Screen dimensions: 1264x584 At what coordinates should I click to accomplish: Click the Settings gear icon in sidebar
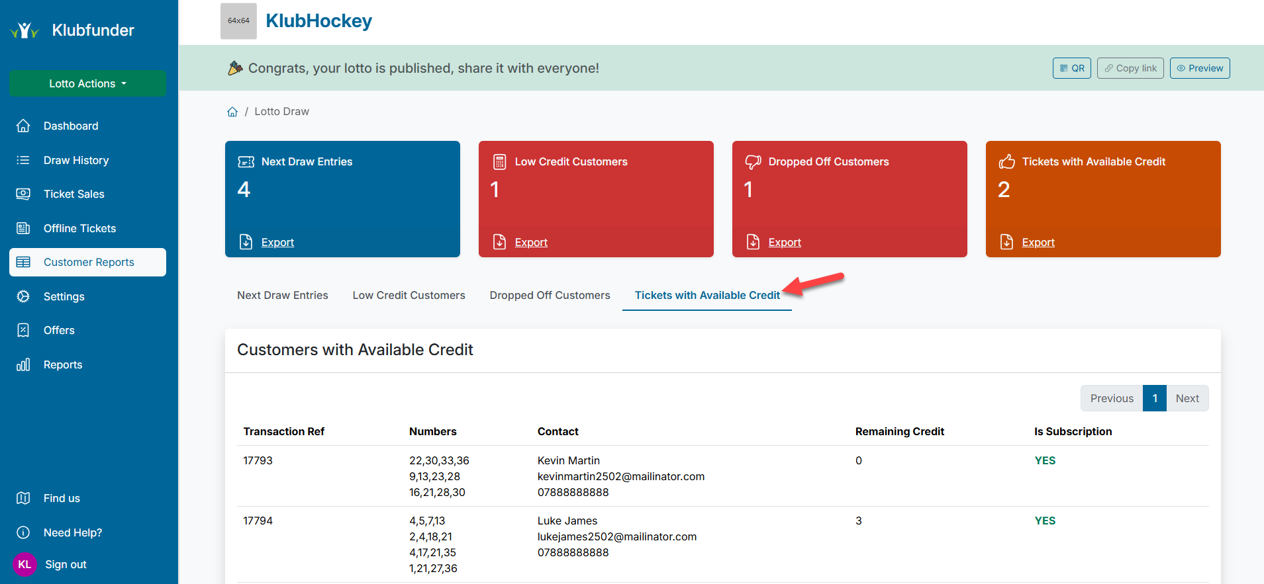tap(23, 296)
